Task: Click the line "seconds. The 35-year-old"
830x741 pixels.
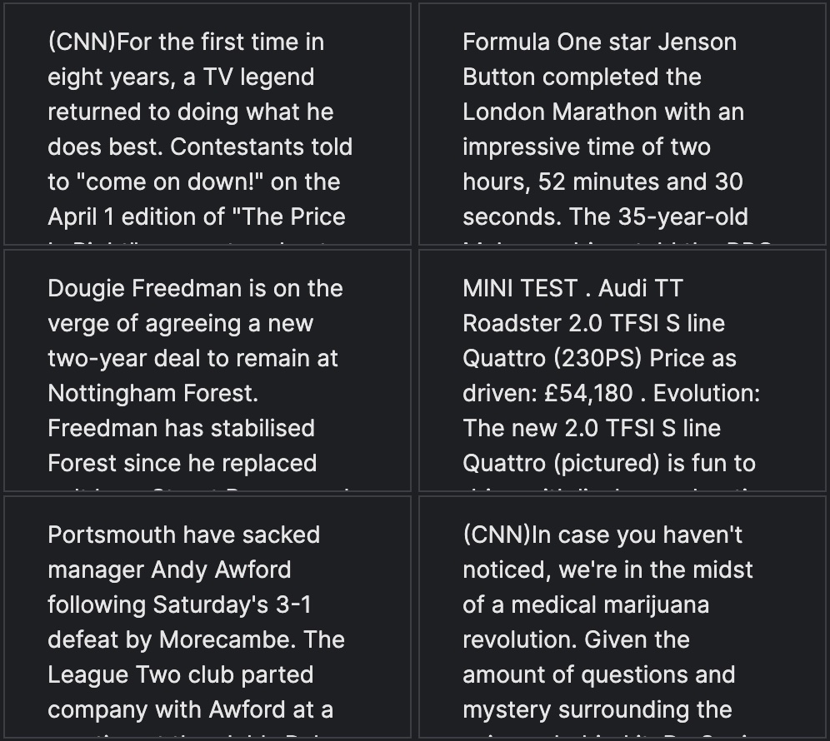Action: pos(605,216)
